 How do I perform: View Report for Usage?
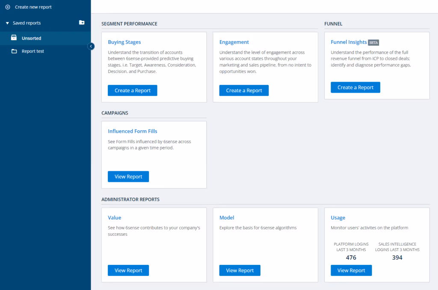click(351, 270)
